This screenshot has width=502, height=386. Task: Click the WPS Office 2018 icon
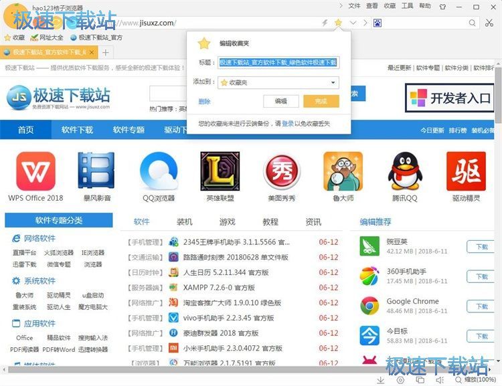[36, 171]
